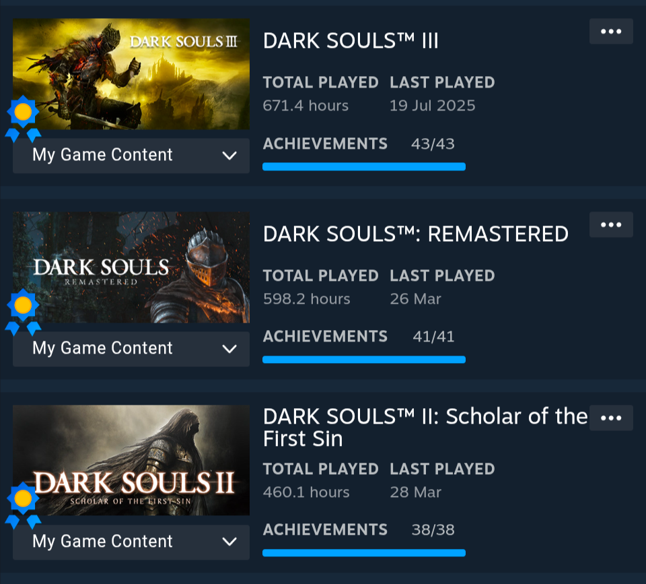Open the Dark Souls III options ellipsis menu
The height and width of the screenshot is (584, 646).
pyautogui.click(x=611, y=32)
